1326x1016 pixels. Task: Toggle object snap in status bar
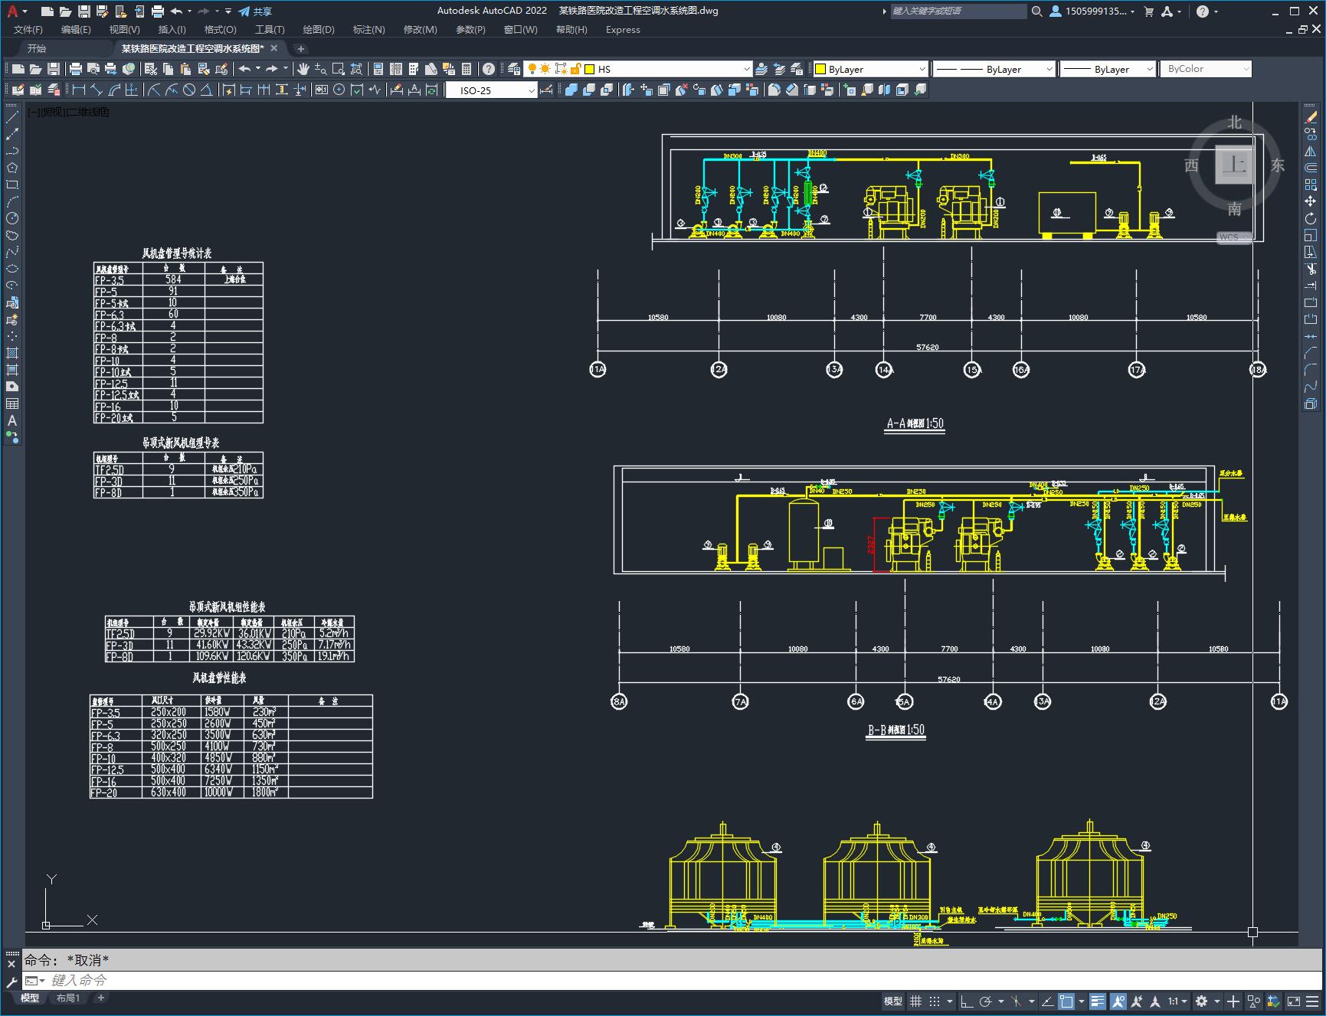coord(1066,1001)
